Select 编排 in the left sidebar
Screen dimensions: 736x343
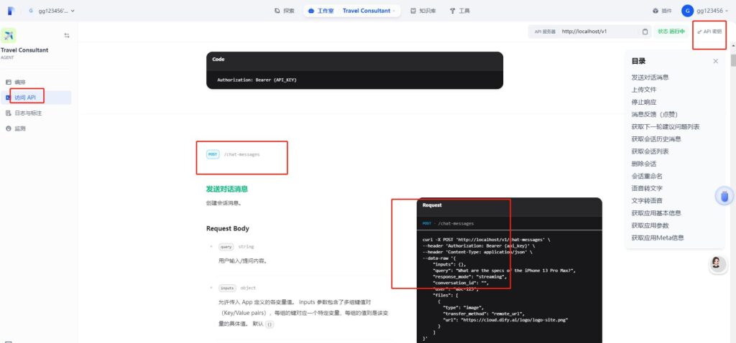pyautogui.click(x=20, y=83)
